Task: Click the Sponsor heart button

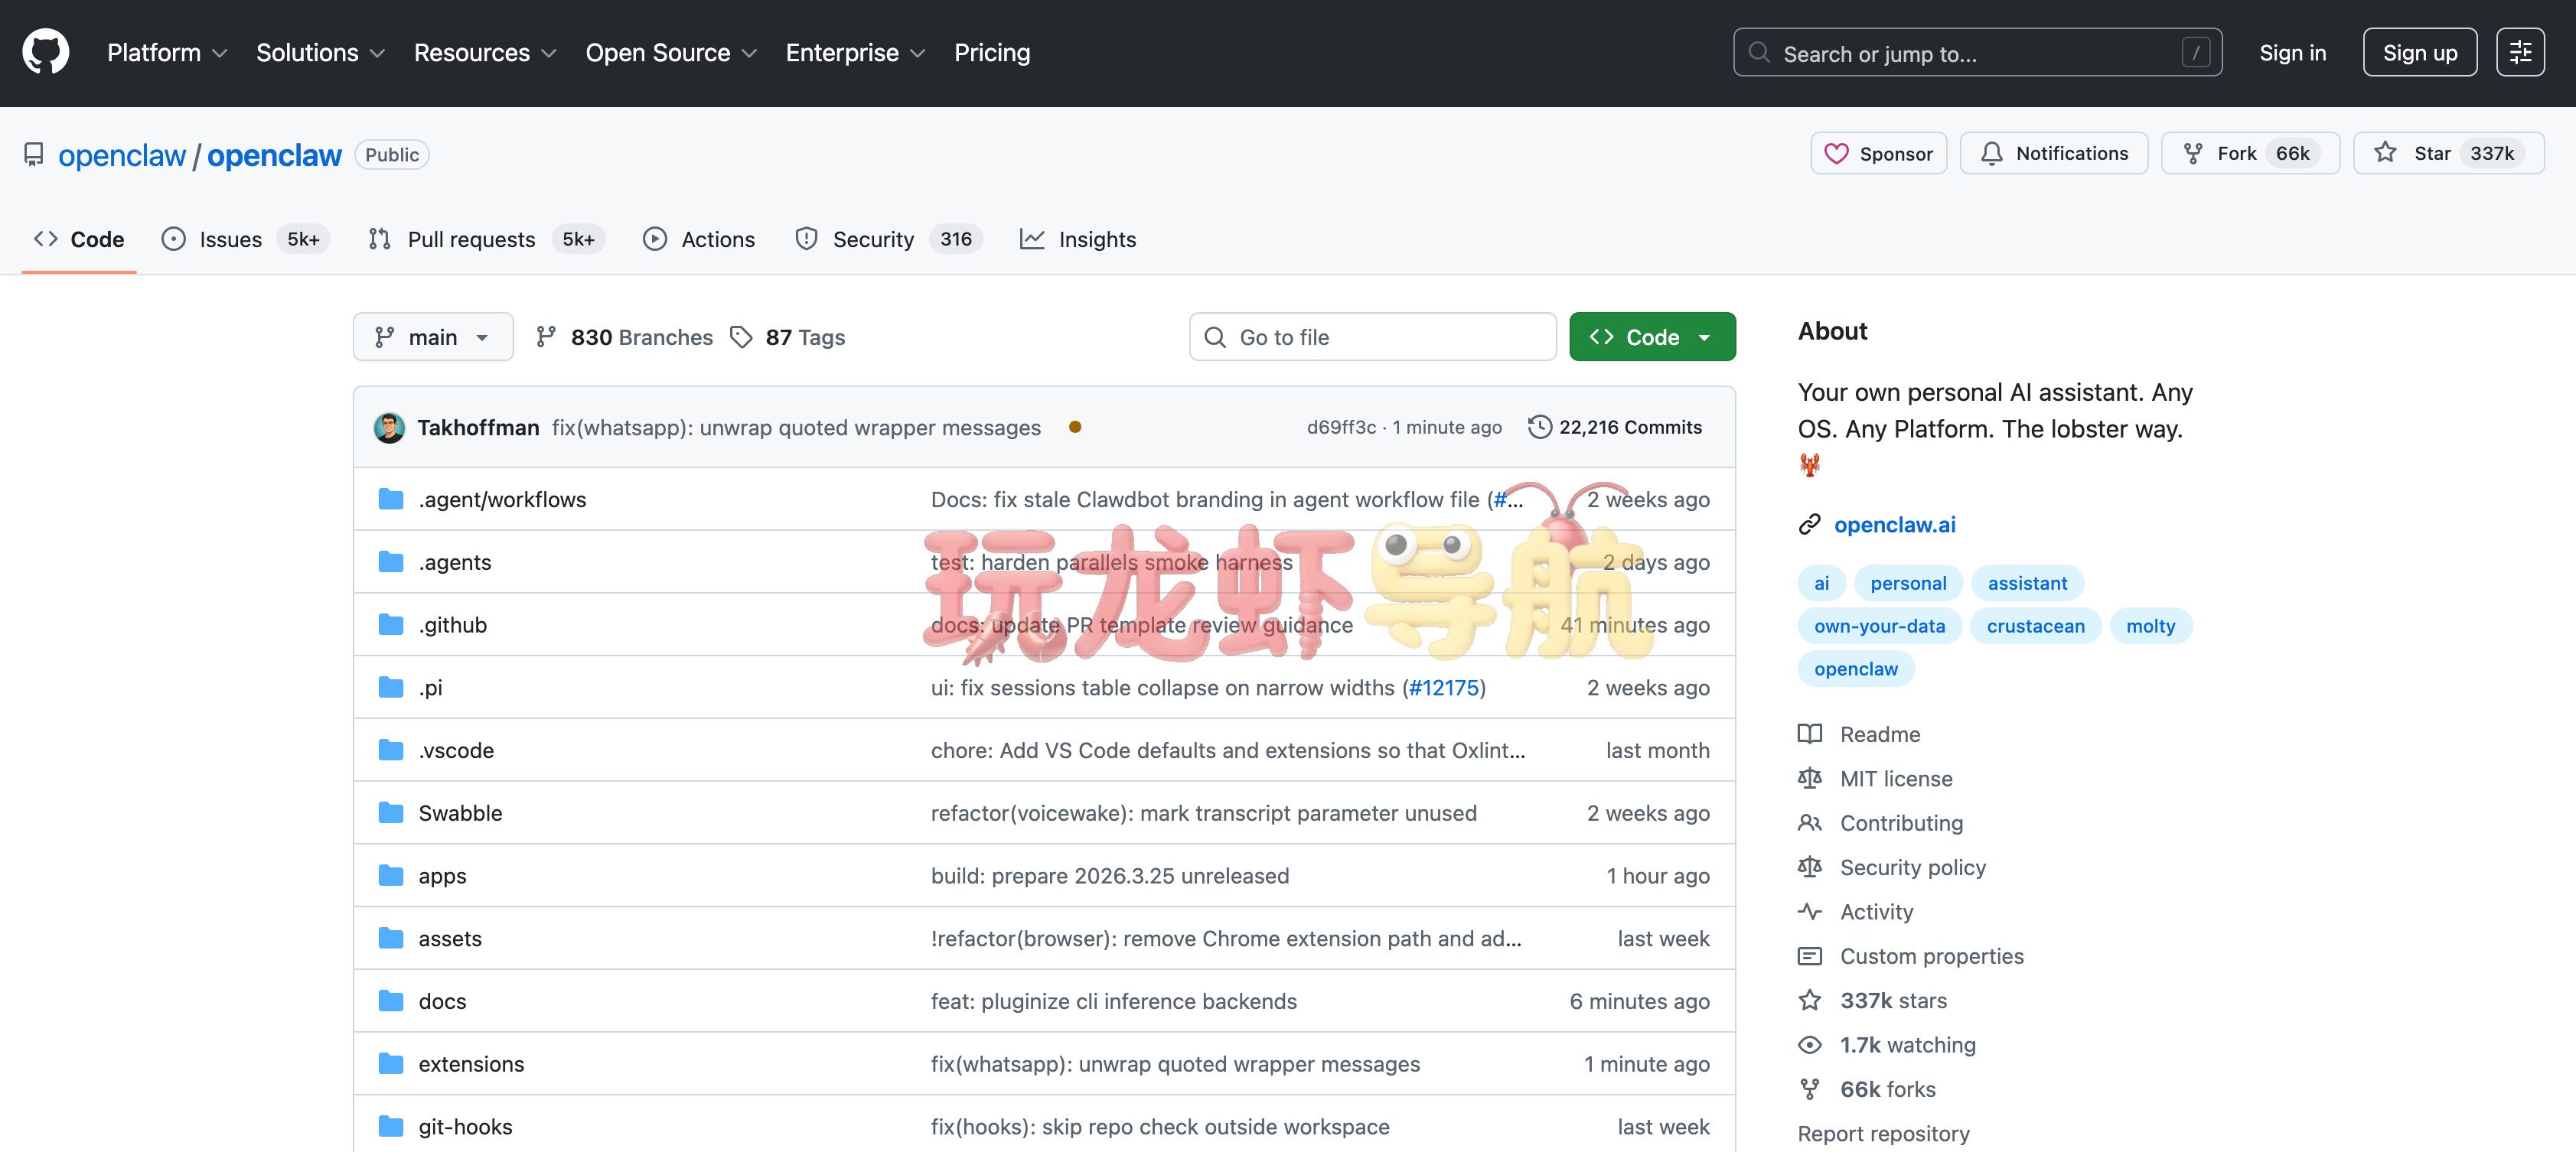Action: click(1878, 154)
